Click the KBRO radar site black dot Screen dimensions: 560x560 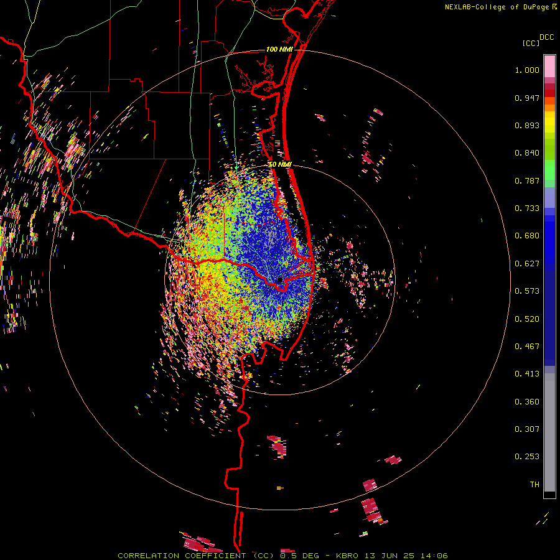click(279, 280)
